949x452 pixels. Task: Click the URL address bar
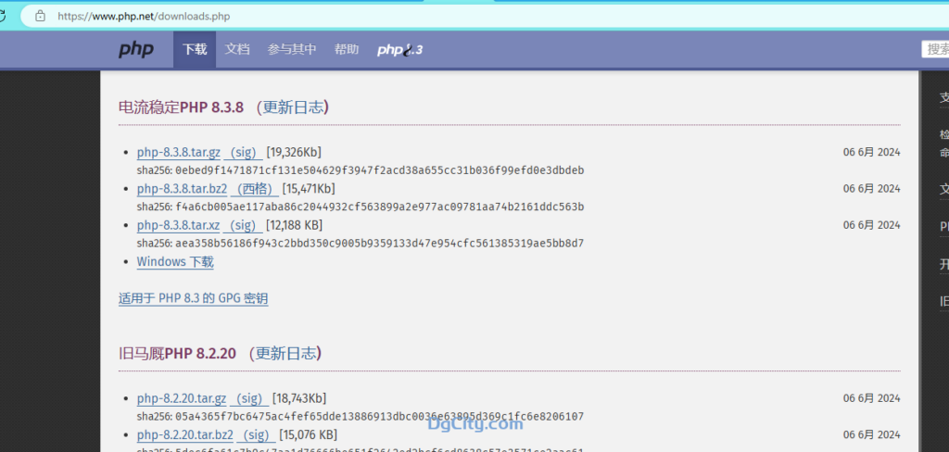[x=484, y=17]
